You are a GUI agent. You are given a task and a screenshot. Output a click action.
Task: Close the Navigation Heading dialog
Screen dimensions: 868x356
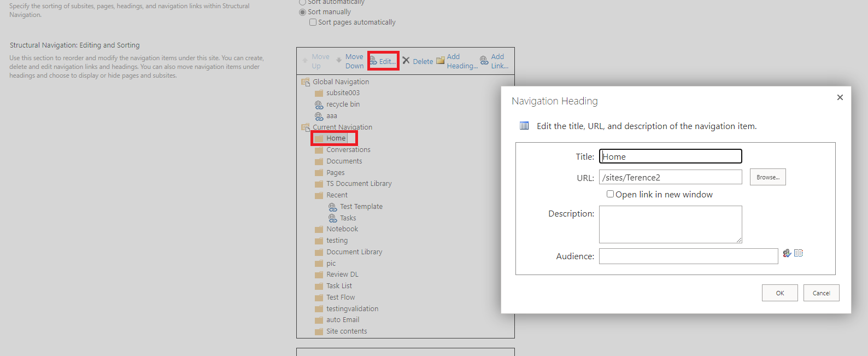840,97
